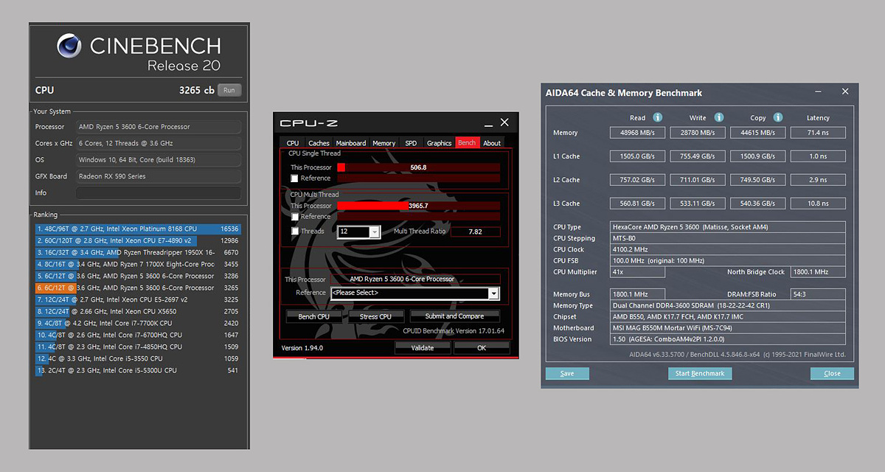Click the DRAM:FSB Ratio value 54:3
The width and height of the screenshot is (885, 472).
click(818, 294)
